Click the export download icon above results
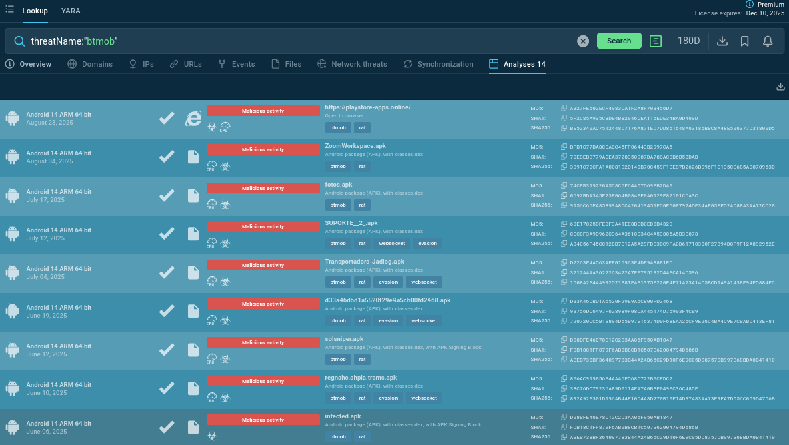 click(780, 87)
